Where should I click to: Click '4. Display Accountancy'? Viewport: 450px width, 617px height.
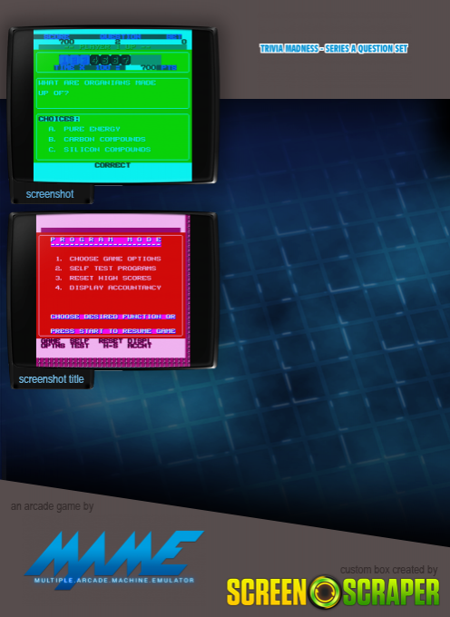[x=108, y=288]
